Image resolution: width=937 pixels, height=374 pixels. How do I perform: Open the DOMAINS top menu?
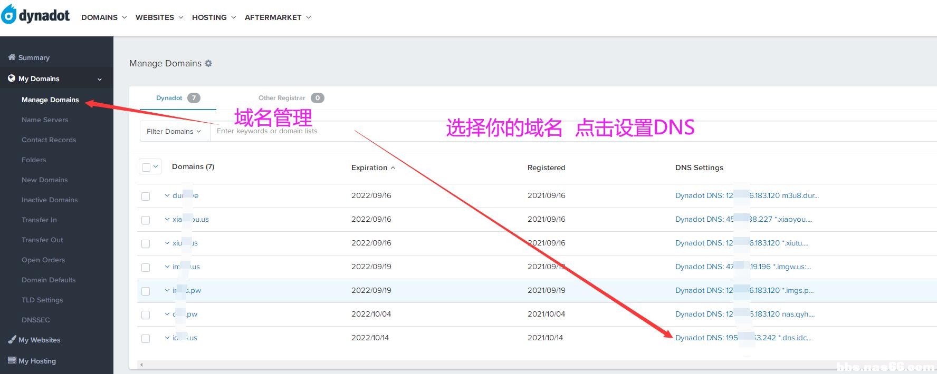coord(104,17)
